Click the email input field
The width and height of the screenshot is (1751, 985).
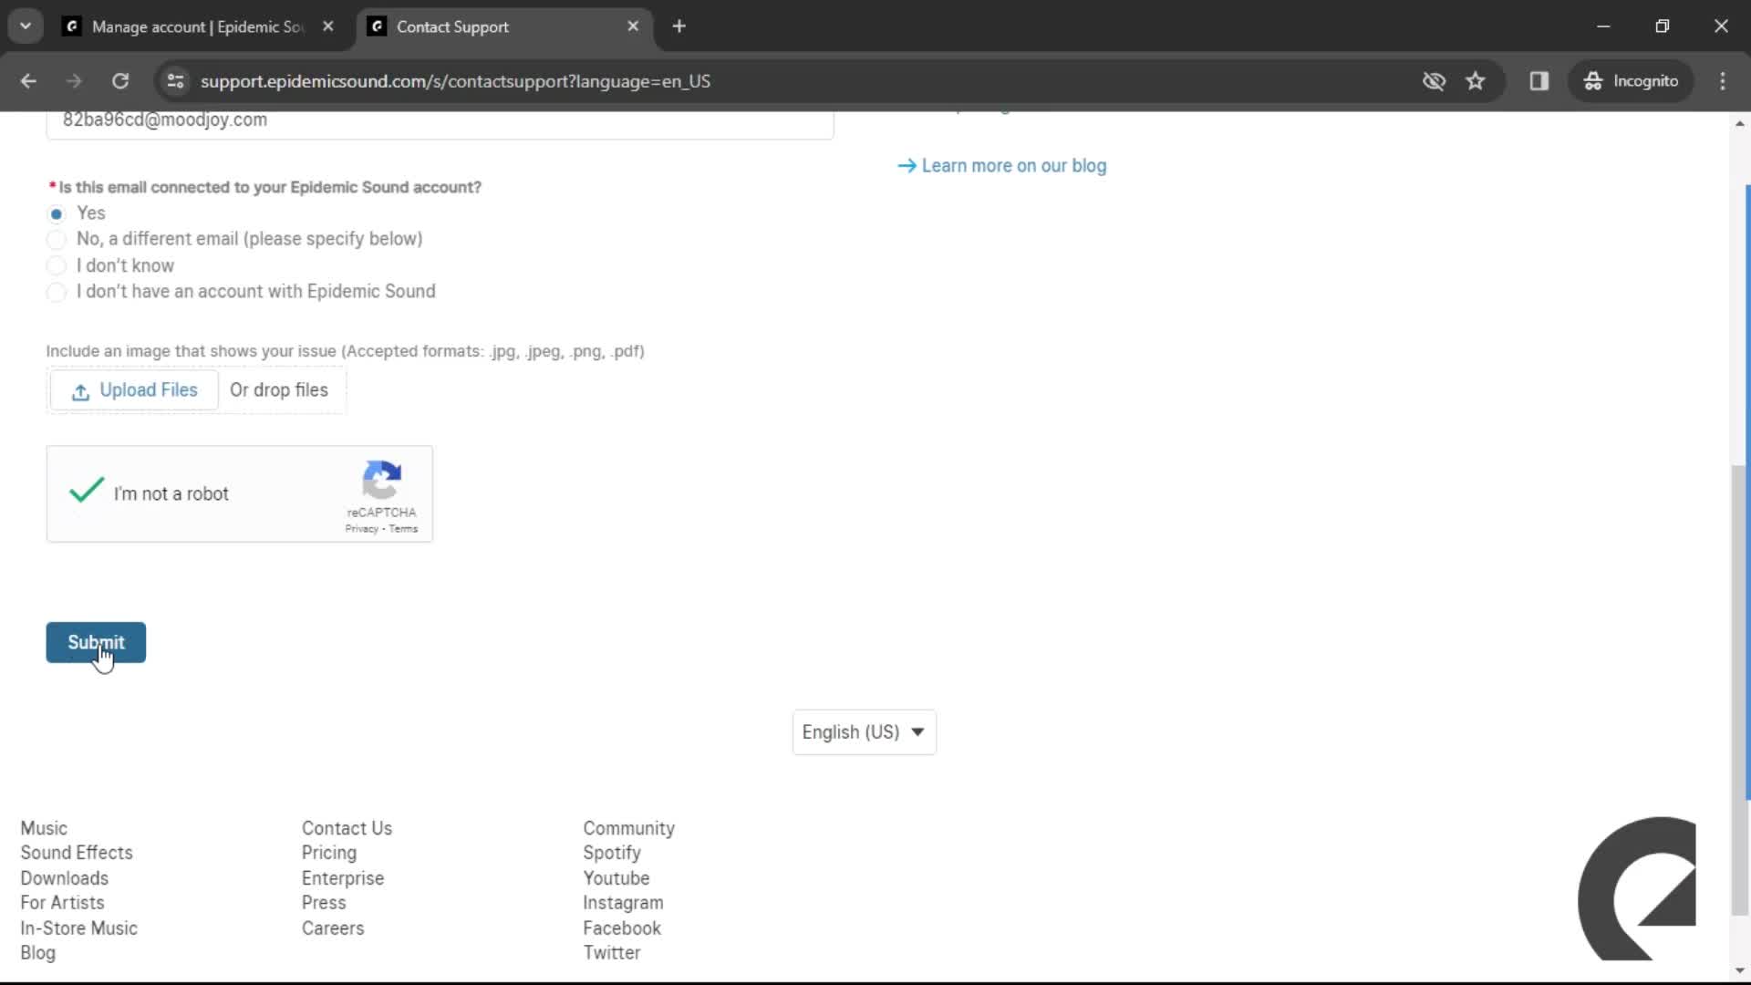click(439, 119)
